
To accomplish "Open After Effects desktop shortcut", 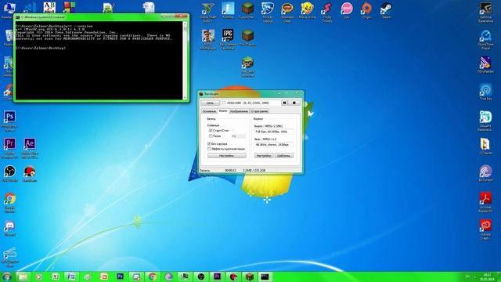I will pyautogui.click(x=30, y=148).
